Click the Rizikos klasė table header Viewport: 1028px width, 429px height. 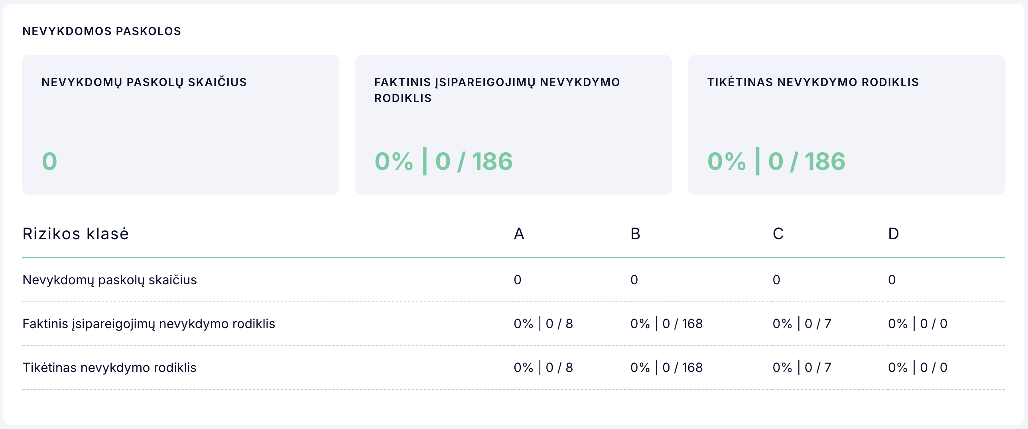(76, 234)
